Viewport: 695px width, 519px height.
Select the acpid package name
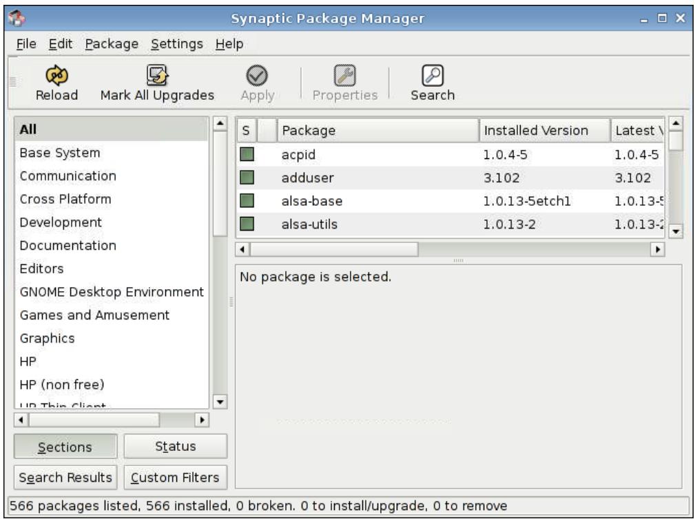click(298, 155)
